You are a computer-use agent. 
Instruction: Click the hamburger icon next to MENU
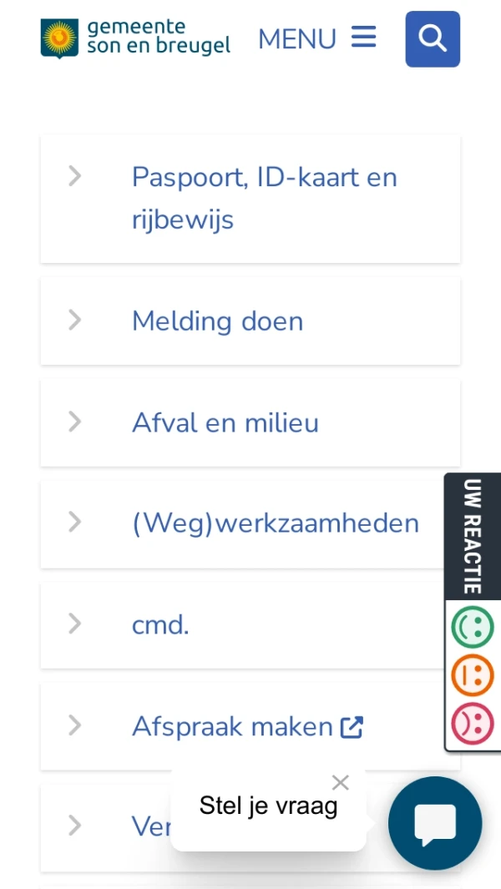tap(362, 37)
